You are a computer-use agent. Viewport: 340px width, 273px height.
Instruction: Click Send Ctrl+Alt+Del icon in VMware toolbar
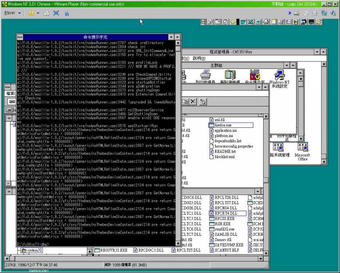[46, 13]
